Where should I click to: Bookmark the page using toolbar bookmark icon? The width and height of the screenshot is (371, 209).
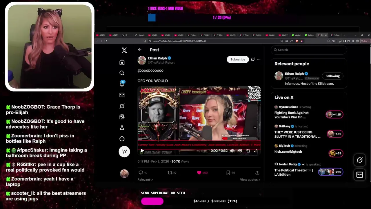click(145, 41)
